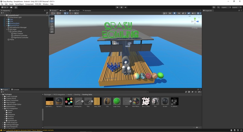Switch to the Game tab
This screenshot has width=243, height=132.
point(63,11)
